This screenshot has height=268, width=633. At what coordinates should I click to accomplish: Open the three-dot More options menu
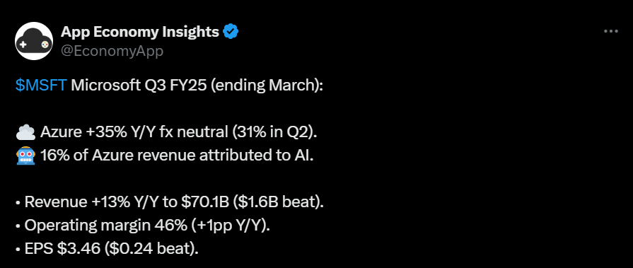611,32
